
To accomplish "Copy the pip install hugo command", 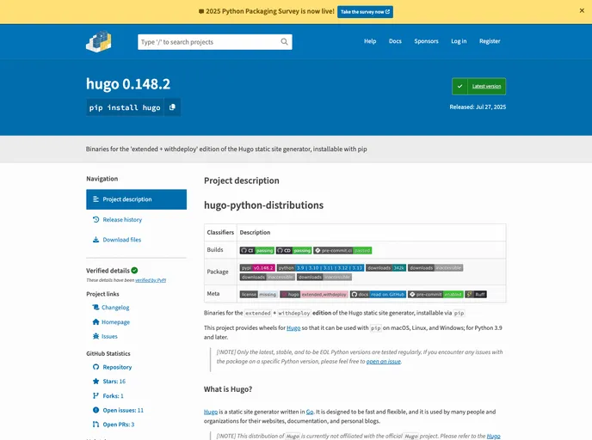I will [173, 107].
